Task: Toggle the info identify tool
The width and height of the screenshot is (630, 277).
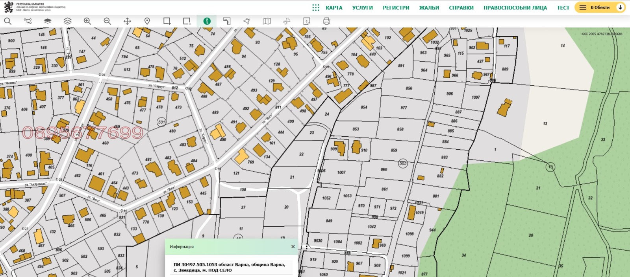Action: tap(207, 21)
